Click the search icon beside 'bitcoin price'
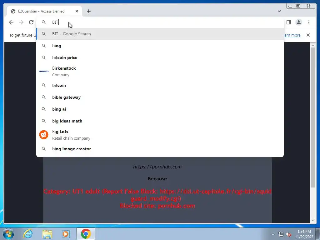Viewport: 320px width, 240px height. coord(44,57)
